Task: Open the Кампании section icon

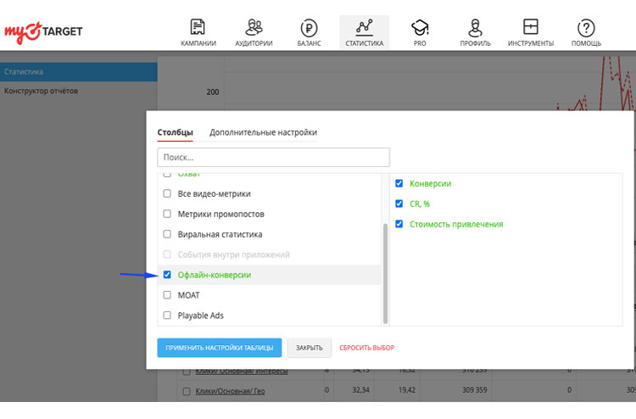Action: point(198,27)
